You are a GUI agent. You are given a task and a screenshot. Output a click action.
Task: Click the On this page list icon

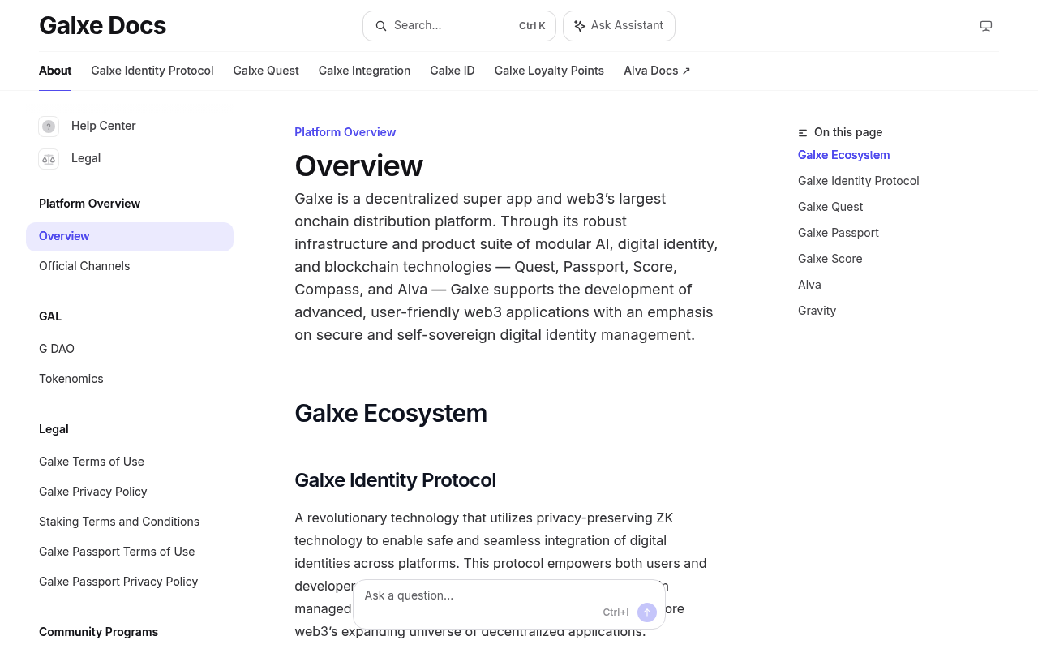point(803,133)
